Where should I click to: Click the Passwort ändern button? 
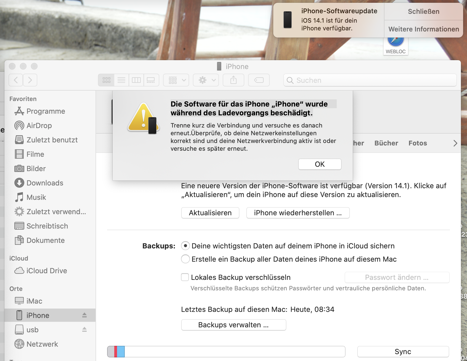click(397, 277)
